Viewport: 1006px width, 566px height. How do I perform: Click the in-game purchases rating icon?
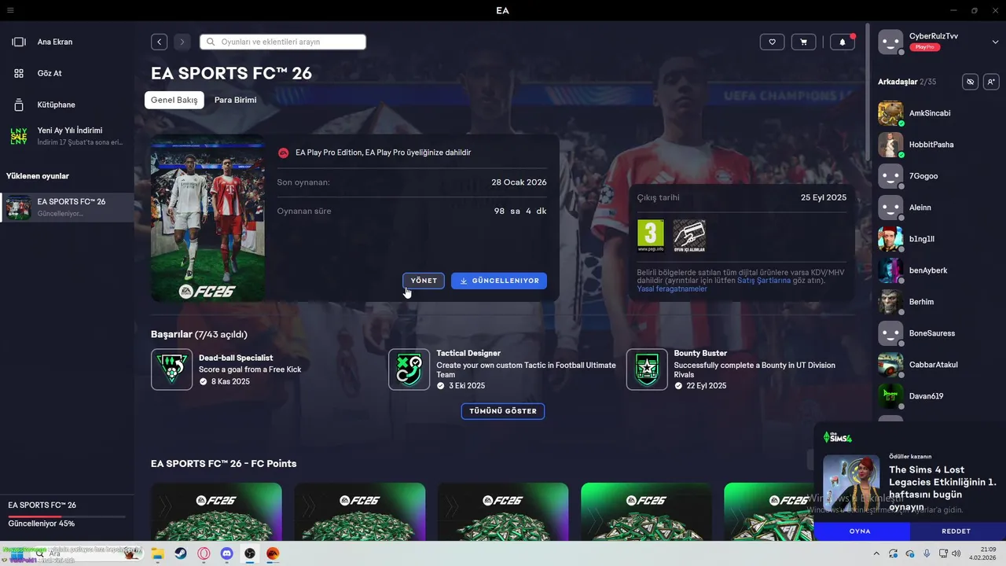(689, 236)
